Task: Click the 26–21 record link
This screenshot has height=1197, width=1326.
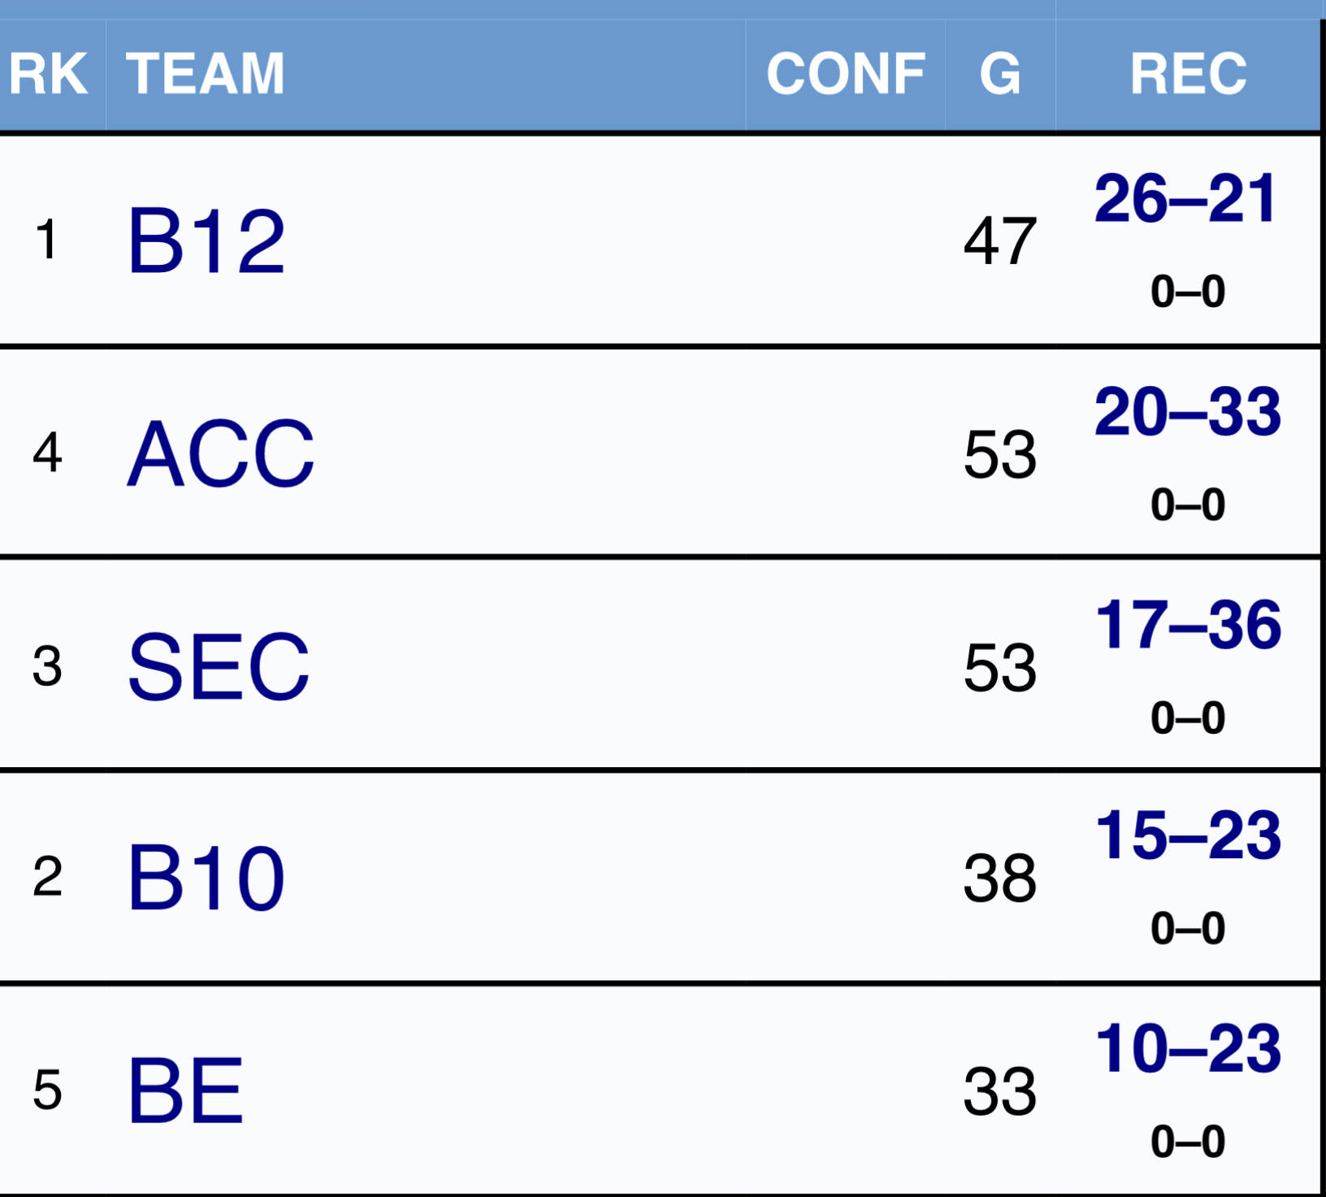Action: coord(1186,199)
